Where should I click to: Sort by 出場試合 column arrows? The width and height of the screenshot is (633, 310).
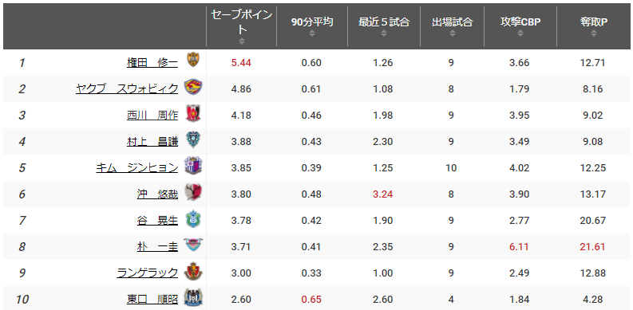point(452,33)
